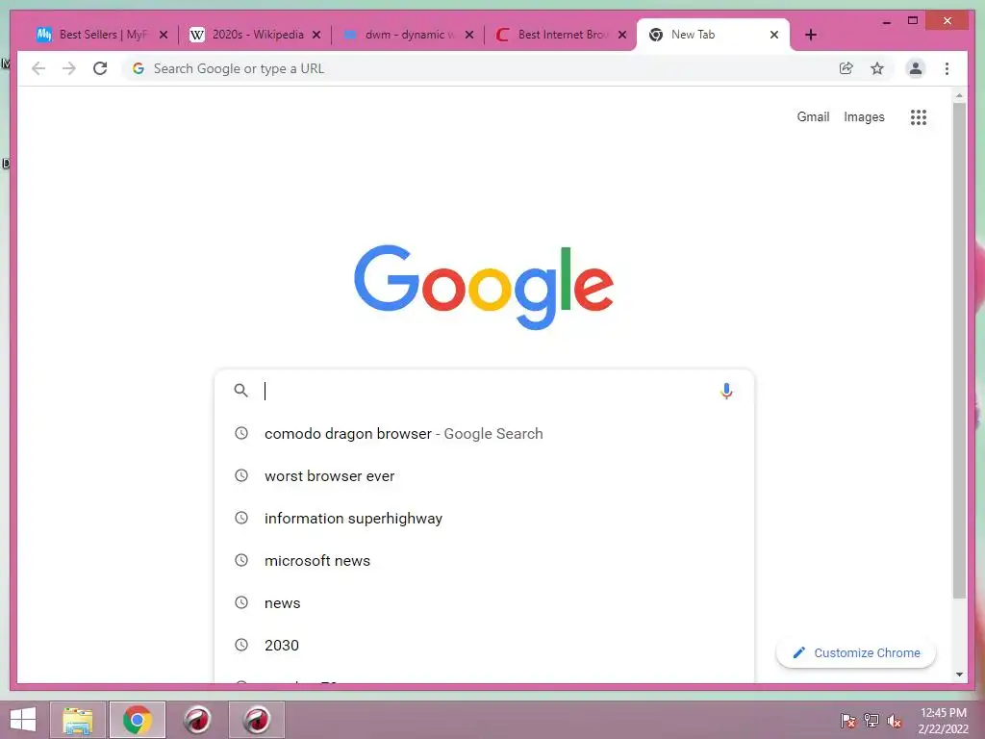Choose the 2030 suggestion
985x739 pixels.
pos(484,646)
